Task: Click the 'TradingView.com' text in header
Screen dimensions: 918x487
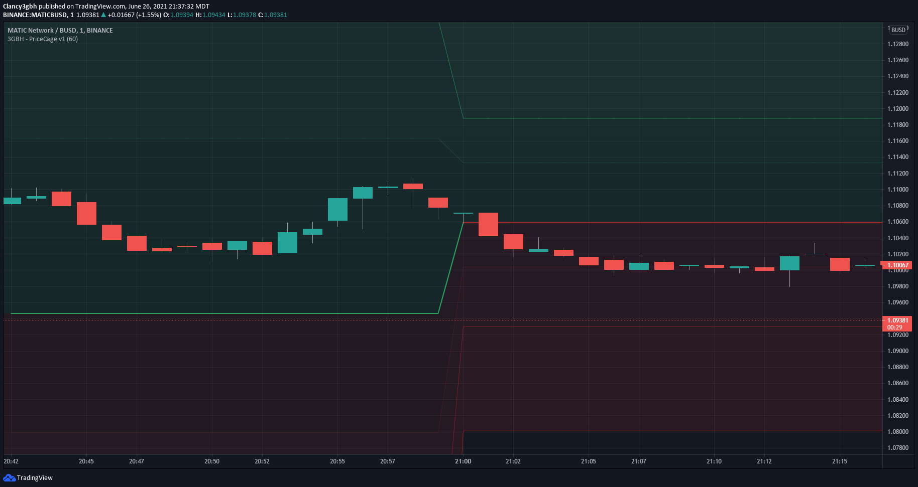Action: (x=100, y=7)
